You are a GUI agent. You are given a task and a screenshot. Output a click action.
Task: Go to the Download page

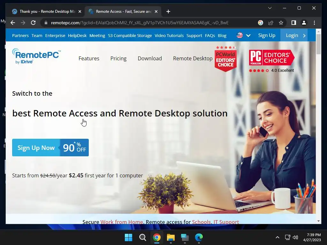coord(150,58)
